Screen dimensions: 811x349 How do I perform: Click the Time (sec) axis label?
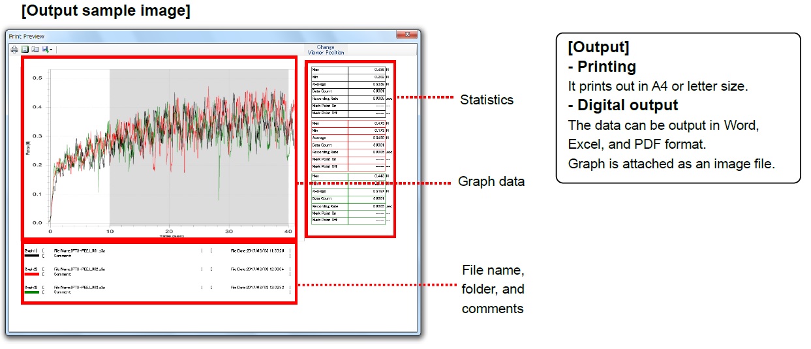[x=168, y=235]
